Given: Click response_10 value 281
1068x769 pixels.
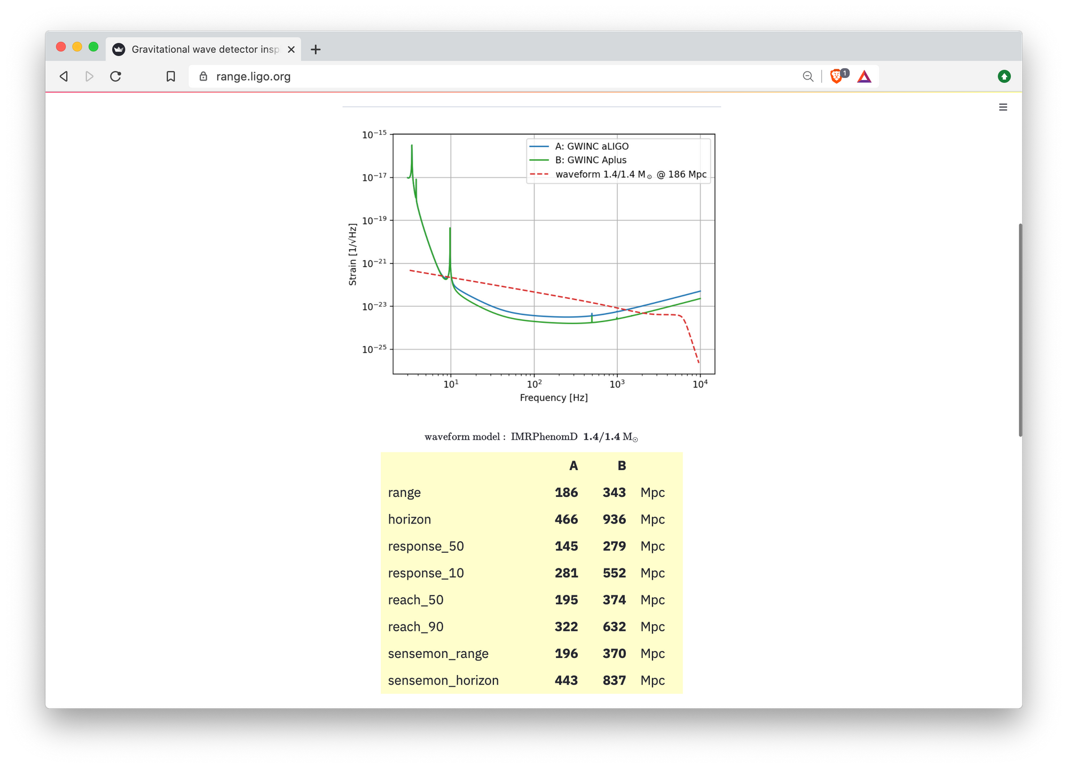Looking at the screenshot, I should pos(566,573).
